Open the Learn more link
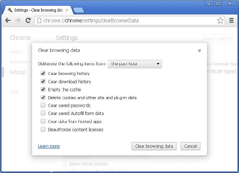 tap(49, 146)
